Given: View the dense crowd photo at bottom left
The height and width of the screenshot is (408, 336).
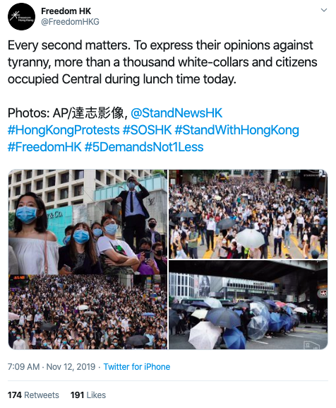Looking at the screenshot, I should click(x=88, y=312).
